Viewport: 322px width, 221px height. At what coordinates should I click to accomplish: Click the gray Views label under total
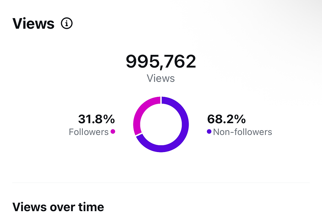click(161, 78)
